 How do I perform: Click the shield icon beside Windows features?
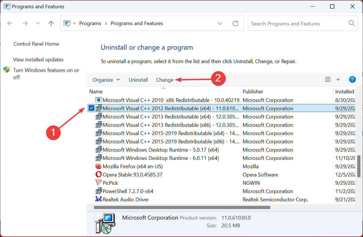(x=7, y=70)
